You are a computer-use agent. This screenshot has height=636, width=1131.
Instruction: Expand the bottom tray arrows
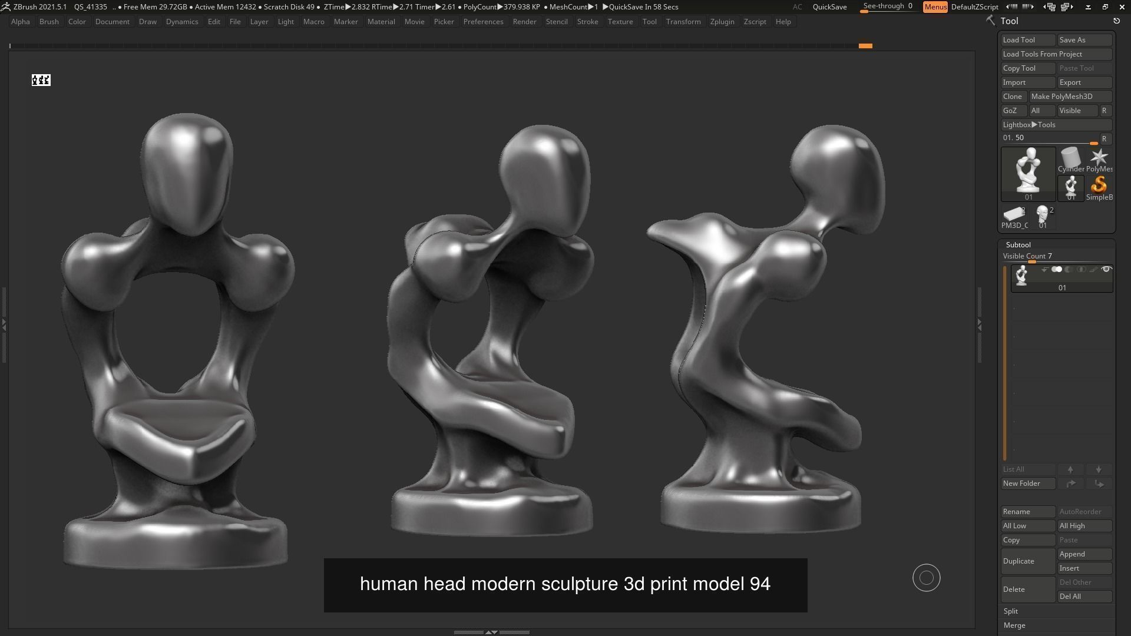(x=491, y=632)
